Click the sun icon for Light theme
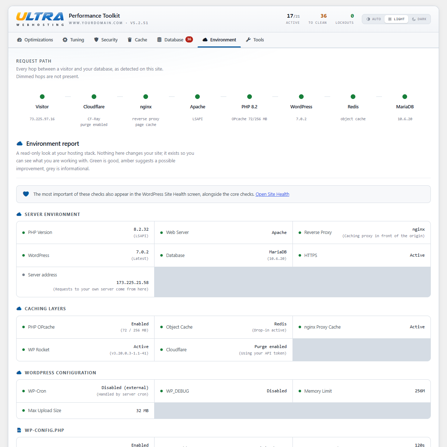Screen dimensions: 447x447 click(390, 19)
